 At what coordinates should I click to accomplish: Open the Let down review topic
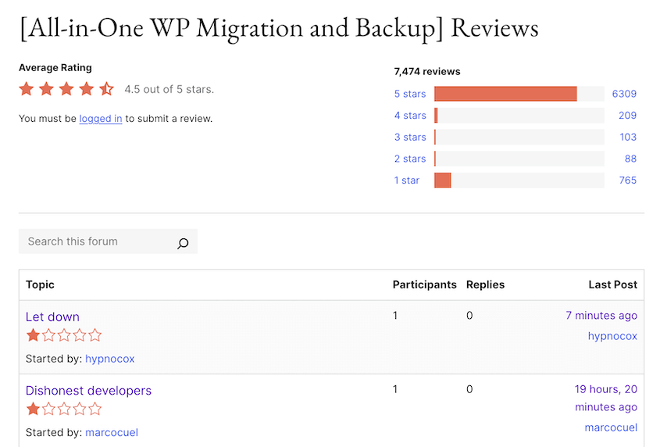tap(52, 316)
